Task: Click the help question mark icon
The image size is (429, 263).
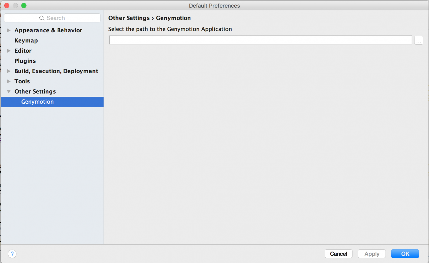Action: 12,254
